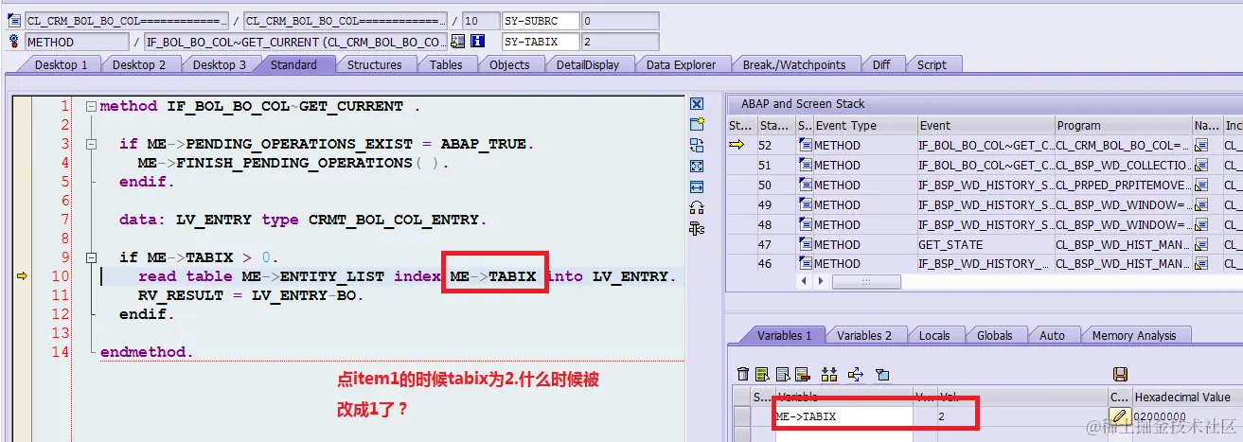Viewport: 1243px width, 442px height.
Task: Click the program icon left of CL_CRM_BOL_BO_COL field
Action: (x=14, y=20)
